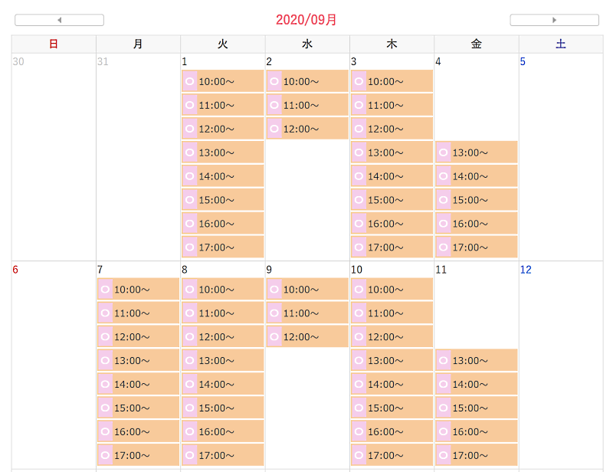Select the 14:00 slot on September 10
613x472 pixels.
coord(392,384)
